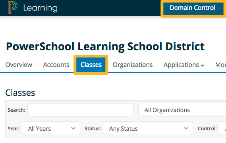Click the Classes section heading
226x143 pixels.
(20, 93)
